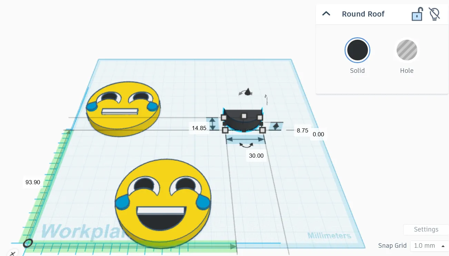The image size is (449, 256).
Task: Click the curved rotation arrow below the shape
Action: click(246, 146)
